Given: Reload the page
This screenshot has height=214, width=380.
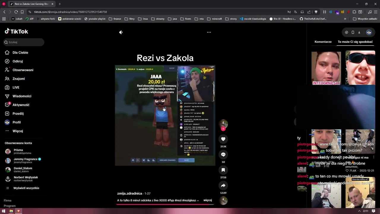Looking at the screenshot, I should [x=16, y=12].
